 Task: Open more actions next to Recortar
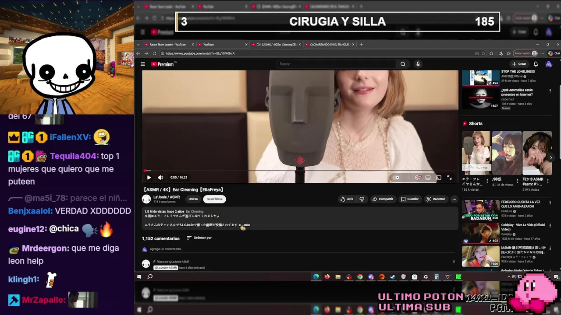click(x=454, y=199)
